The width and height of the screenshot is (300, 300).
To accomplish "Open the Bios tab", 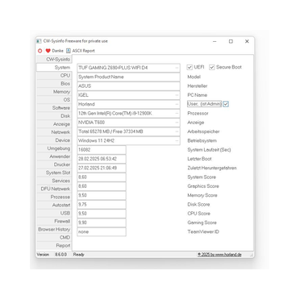I will (54, 84).
